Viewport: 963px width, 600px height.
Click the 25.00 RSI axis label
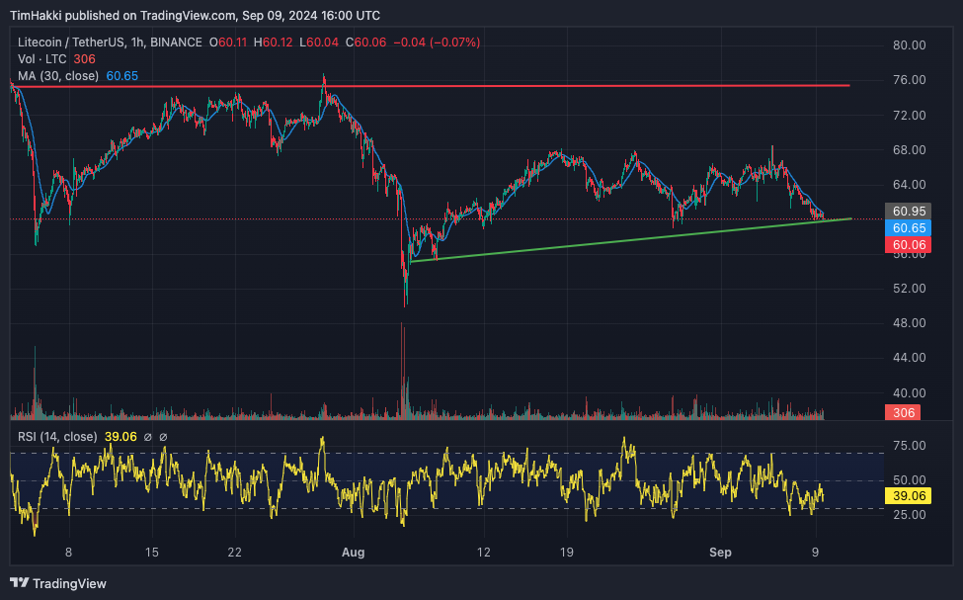click(x=909, y=515)
